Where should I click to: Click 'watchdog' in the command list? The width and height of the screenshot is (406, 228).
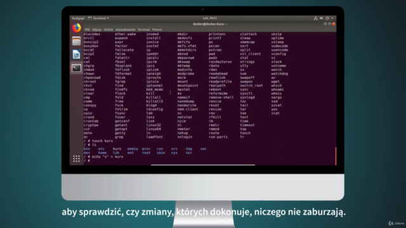click(x=280, y=73)
